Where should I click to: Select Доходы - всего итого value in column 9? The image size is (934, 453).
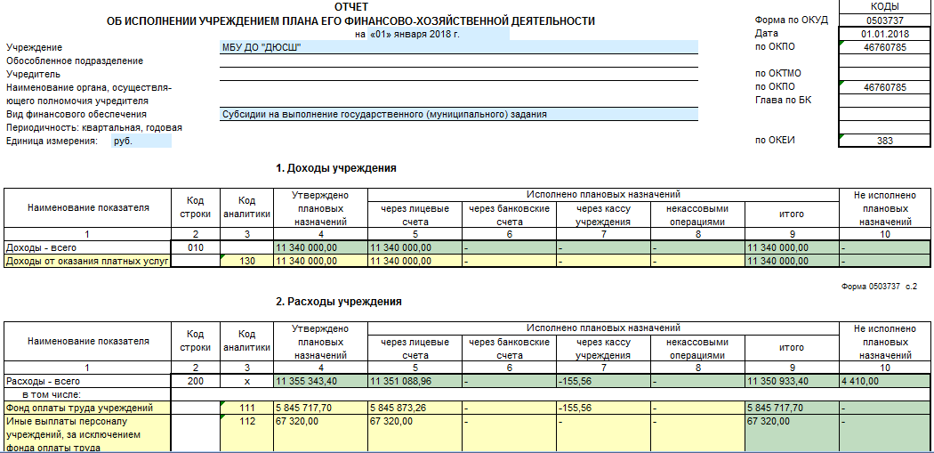tap(792, 247)
